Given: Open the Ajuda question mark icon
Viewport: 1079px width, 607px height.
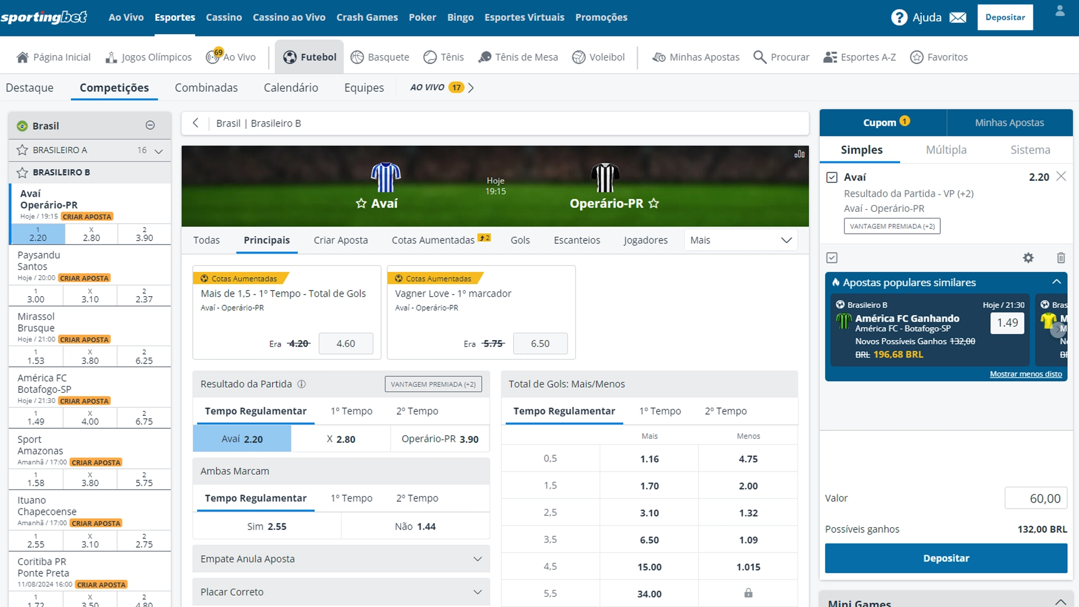Looking at the screenshot, I should (899, 17).
